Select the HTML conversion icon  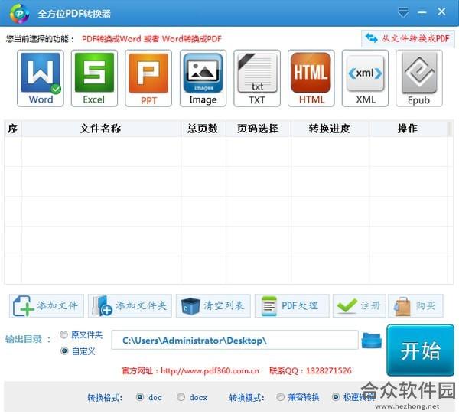coord(311,78)
